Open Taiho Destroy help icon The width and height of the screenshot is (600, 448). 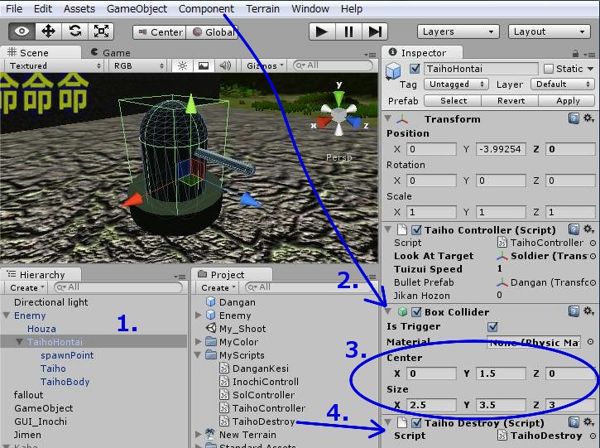point(574,422)
